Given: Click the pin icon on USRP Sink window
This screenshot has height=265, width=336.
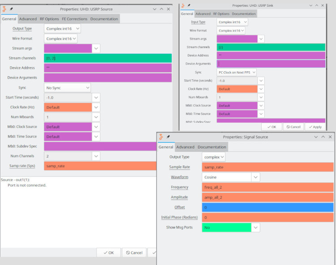Looking at the screenshot, I should (189, 5).
